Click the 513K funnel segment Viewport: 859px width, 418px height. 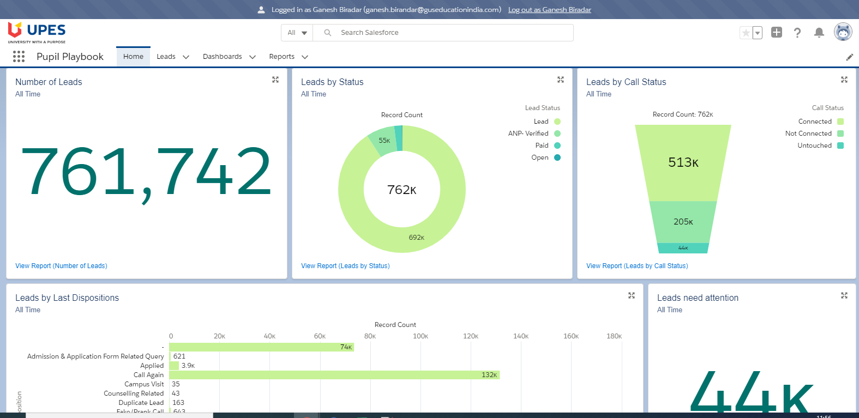click(683, 162)
